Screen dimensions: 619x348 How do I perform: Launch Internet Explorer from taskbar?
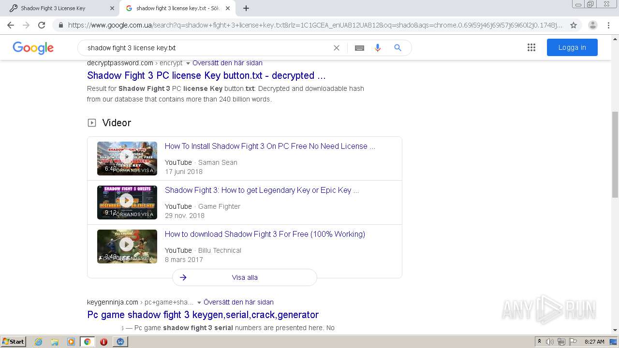pyautogui.click(x=38, y=342)
